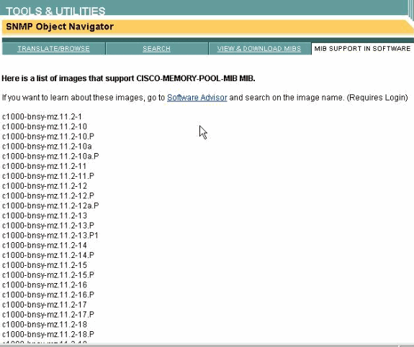Viewport: 414px width, 347px height.
Task: Select image name c1000-bnsy-mz.11.2-1
Action: click(42, 116)
